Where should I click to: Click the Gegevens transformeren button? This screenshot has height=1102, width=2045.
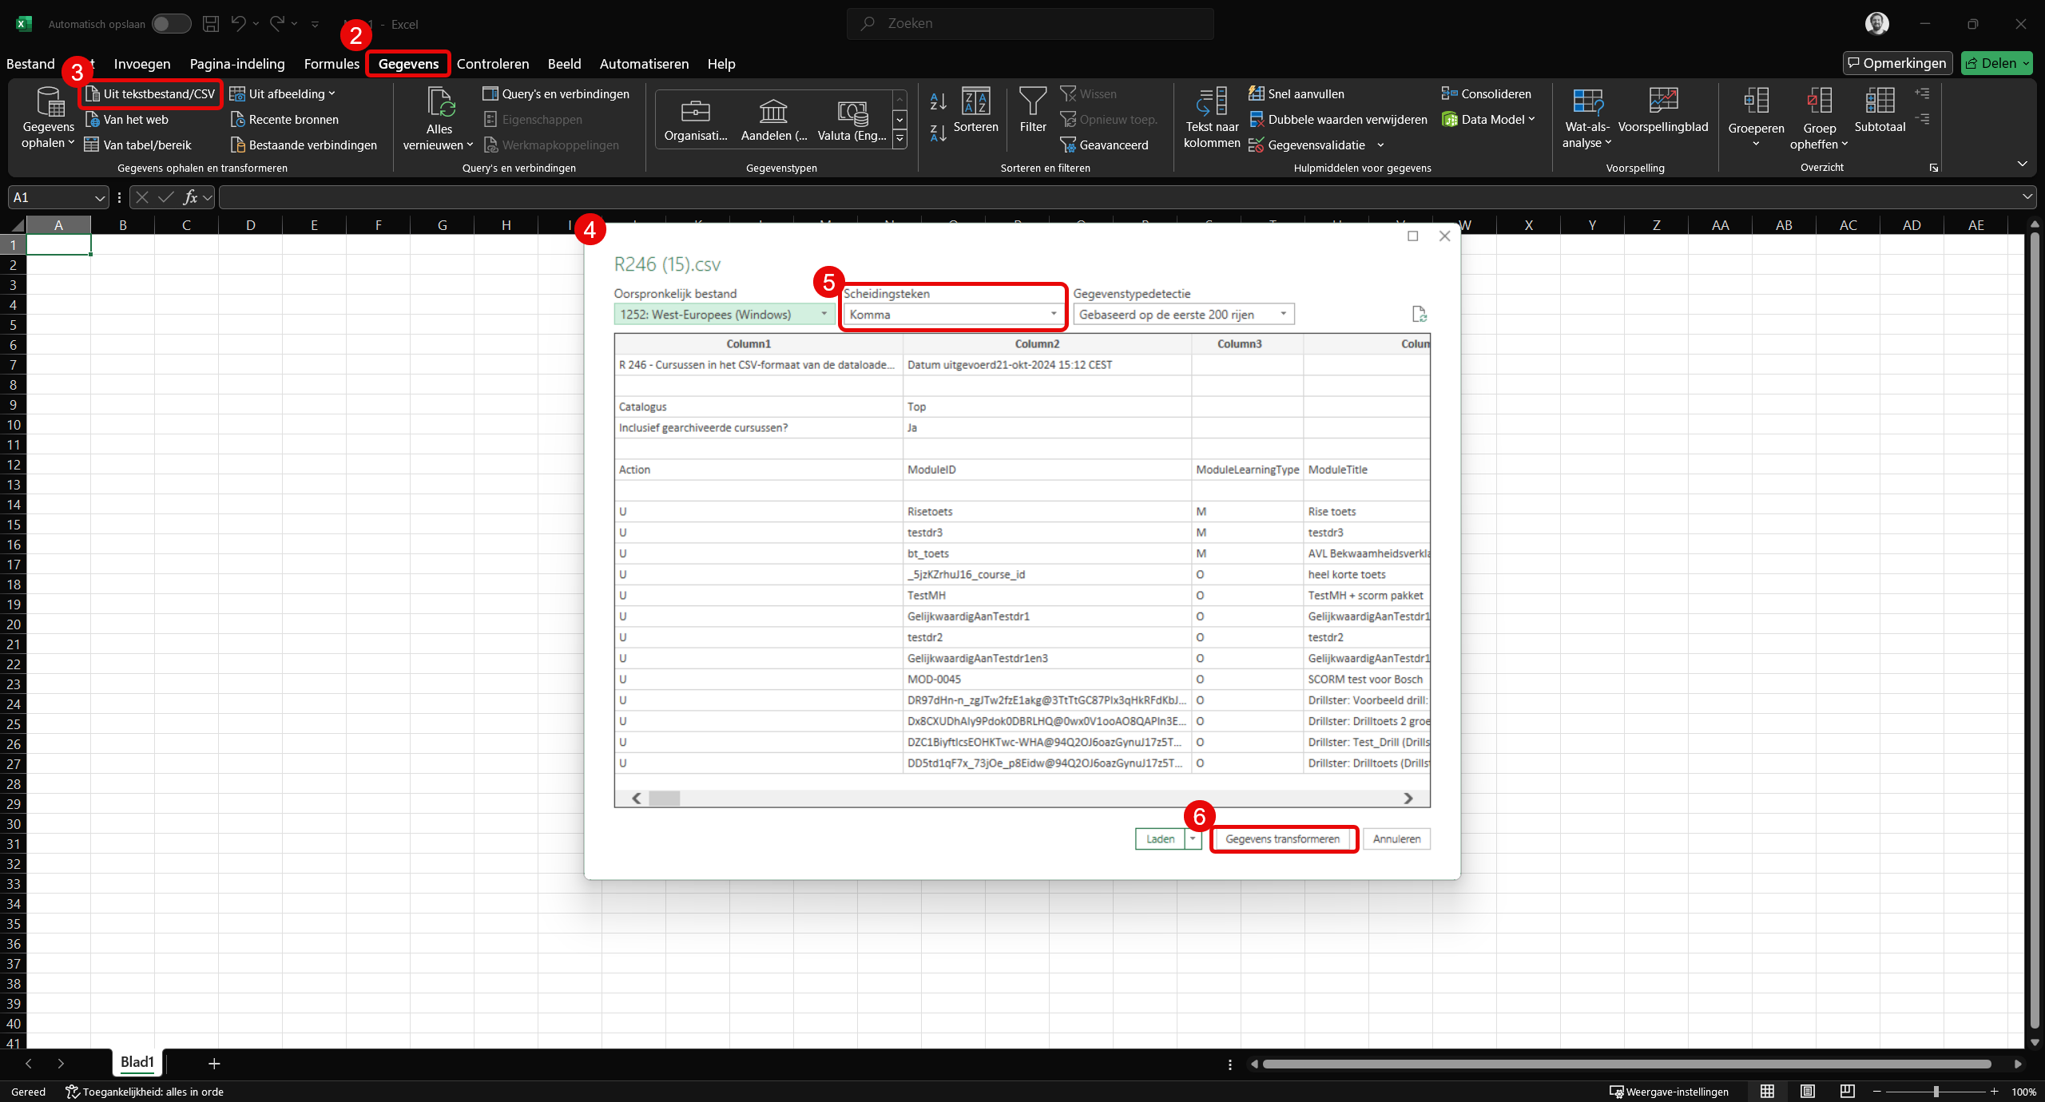(x=1281, y=838)
